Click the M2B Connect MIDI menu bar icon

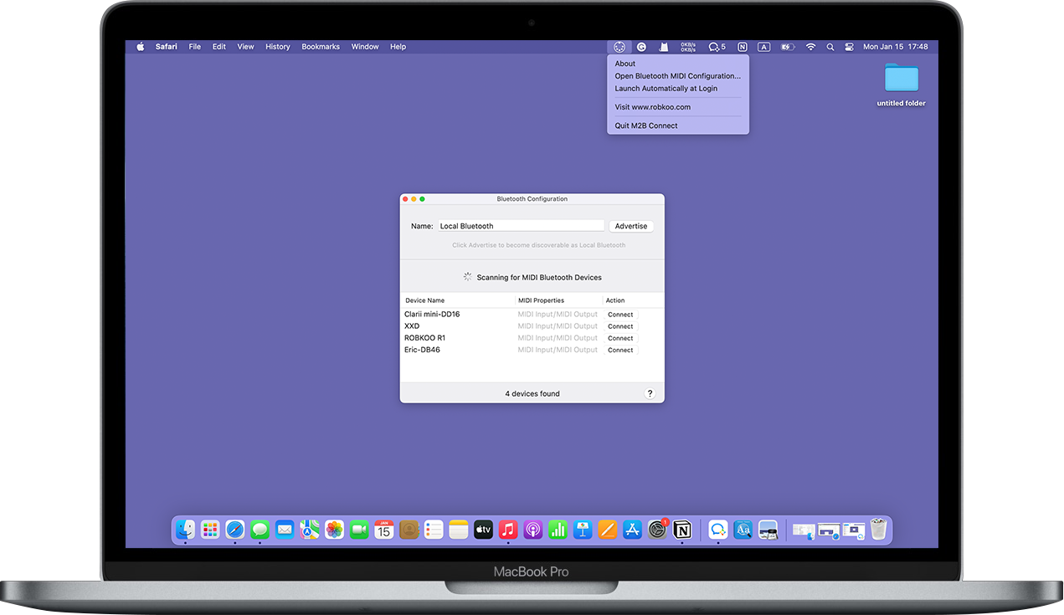coord(619,47)
